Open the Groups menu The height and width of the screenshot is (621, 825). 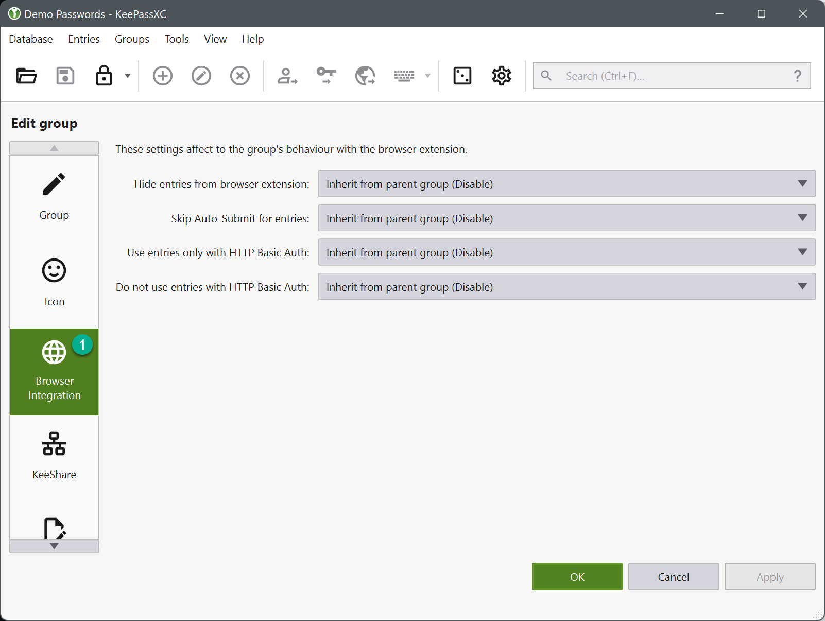pos(132,39)
